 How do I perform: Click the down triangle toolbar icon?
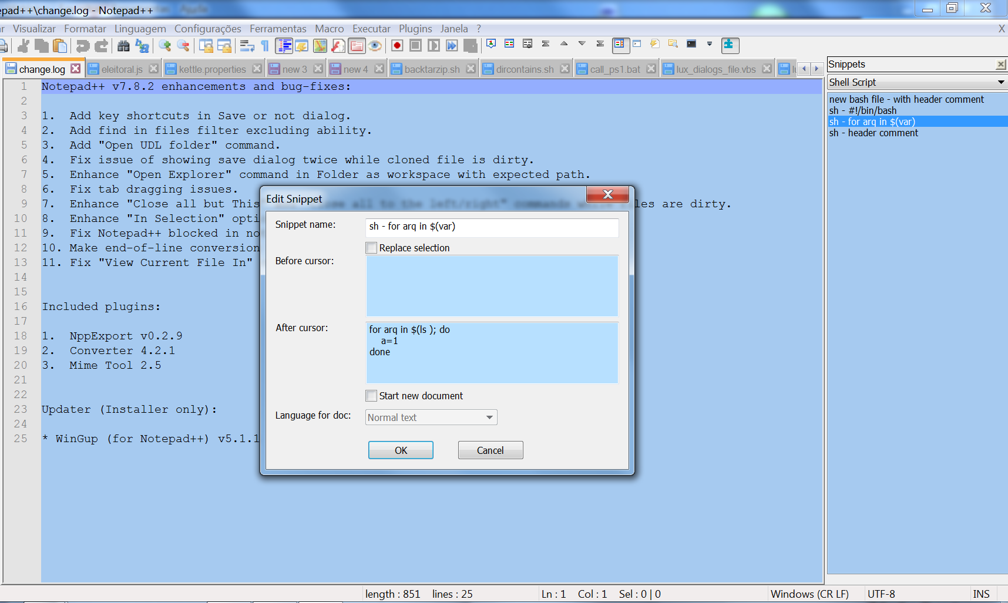click(x=582, y=44)
